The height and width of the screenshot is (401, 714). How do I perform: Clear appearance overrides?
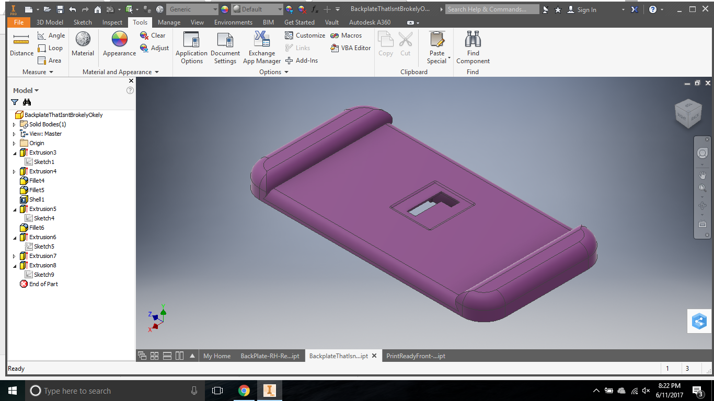pos(153,36)
